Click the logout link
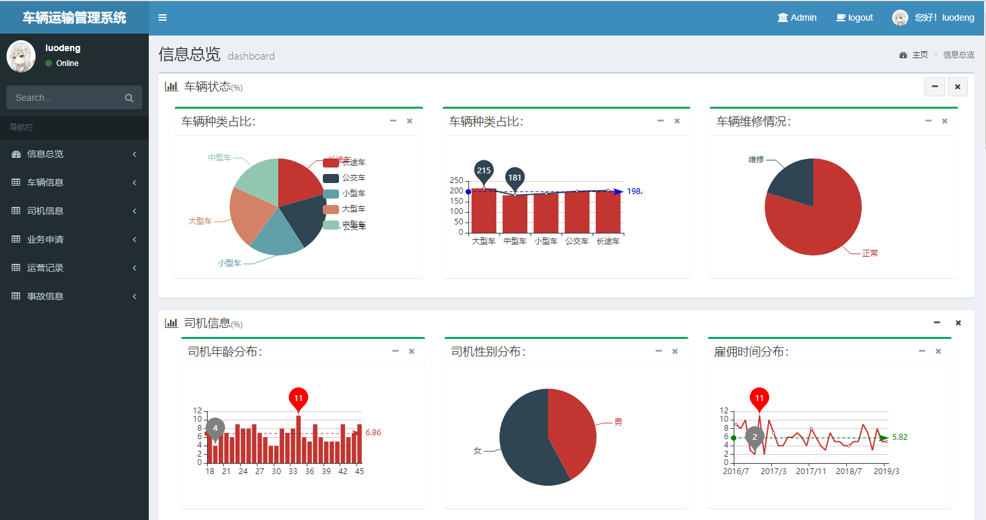 855,17
